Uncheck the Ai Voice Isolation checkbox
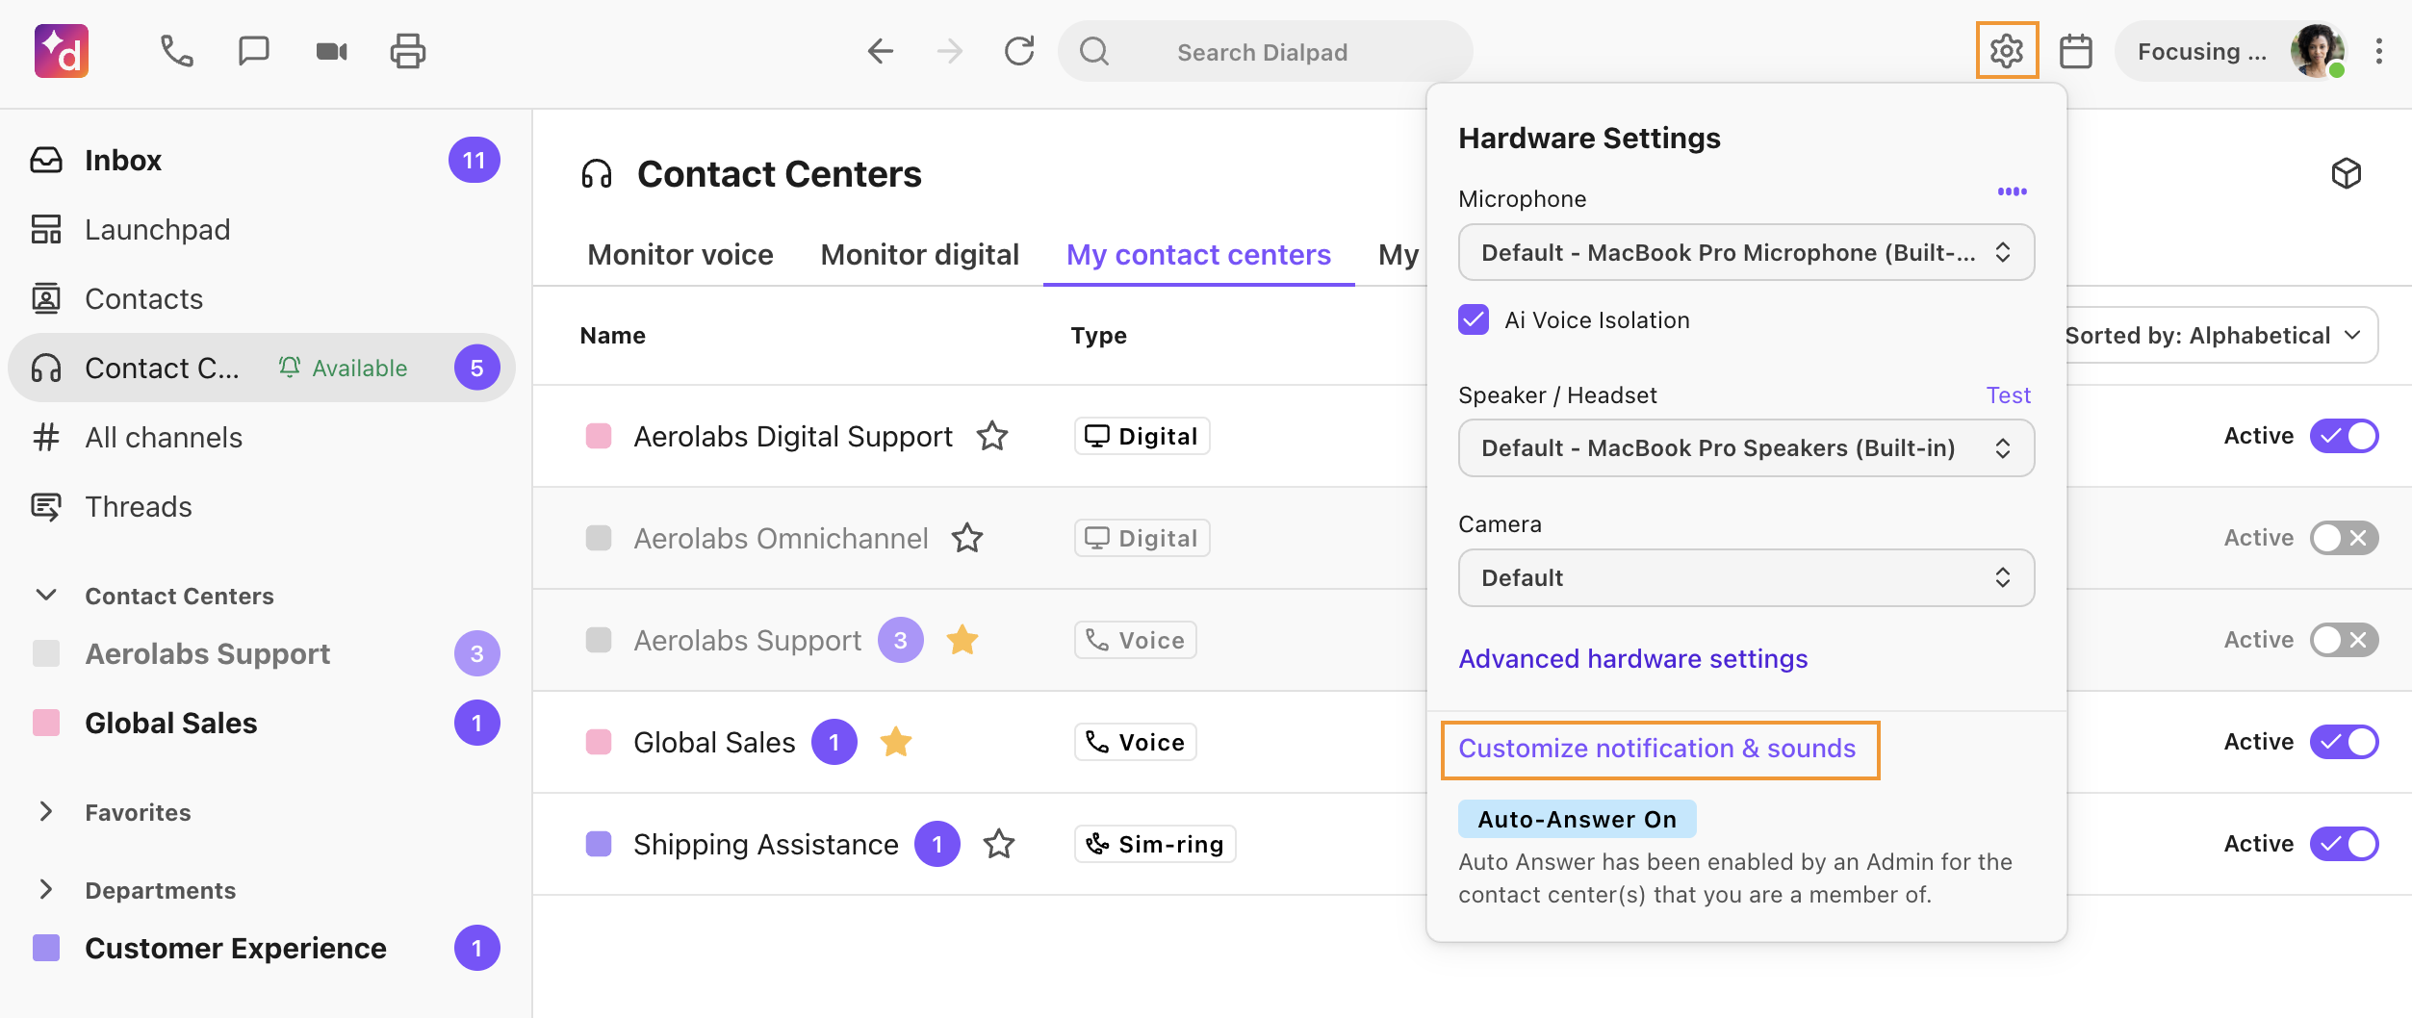This screenshot has height=1018, width=2412. [x=1474, y=319]
